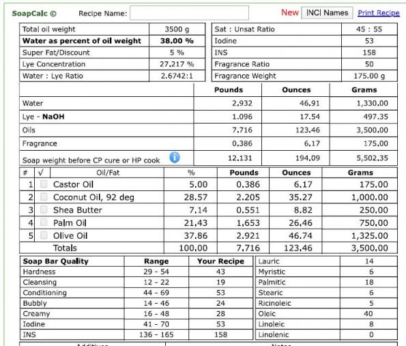Toggle the Palm Oil checkbox
Image resolution: width=406 pixels, height=346 pixels.
(x=44, y=222)
